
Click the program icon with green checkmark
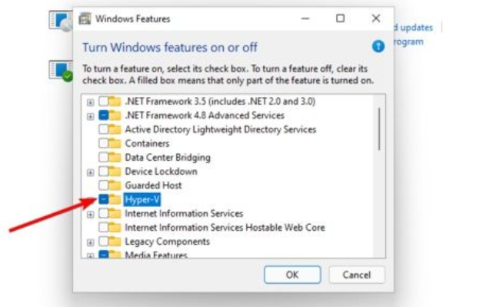(61, 72)
